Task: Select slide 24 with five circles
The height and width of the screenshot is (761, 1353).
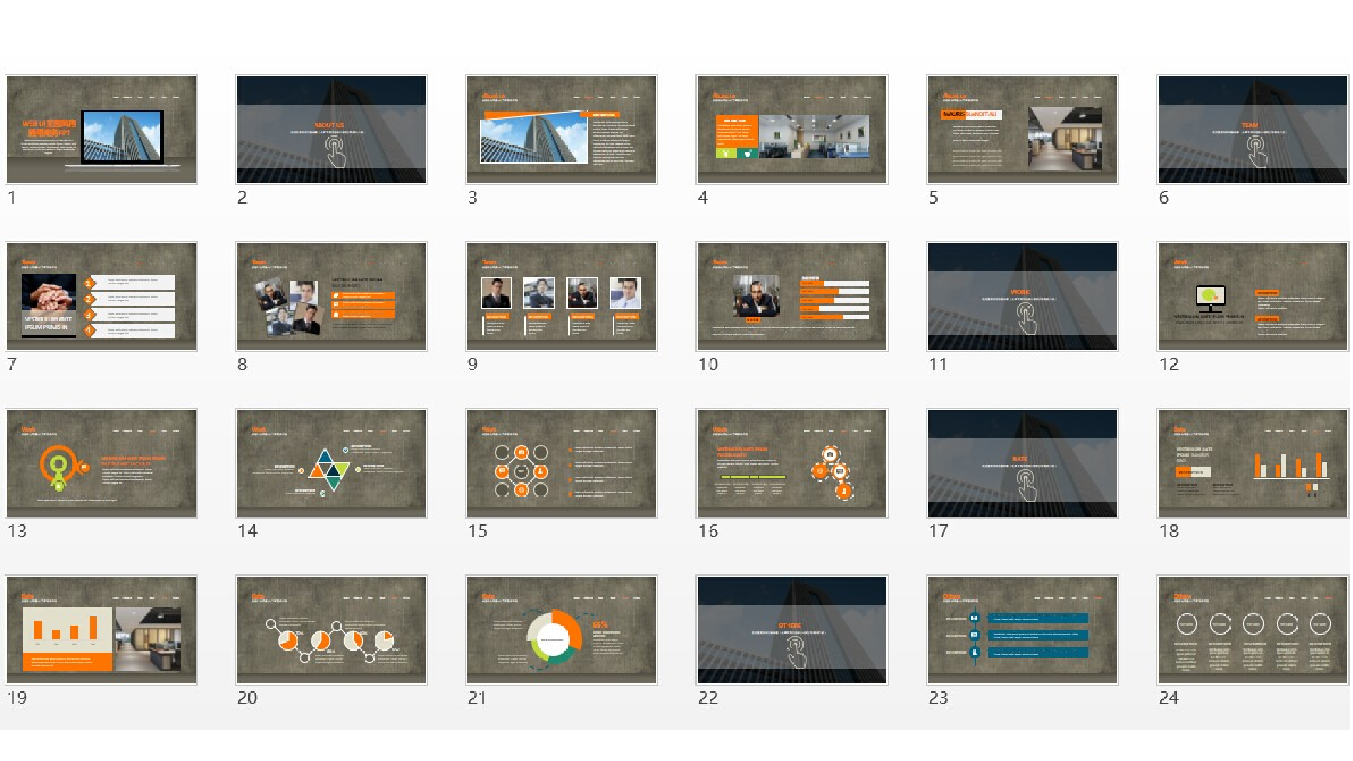Action: click(1252, 630)
